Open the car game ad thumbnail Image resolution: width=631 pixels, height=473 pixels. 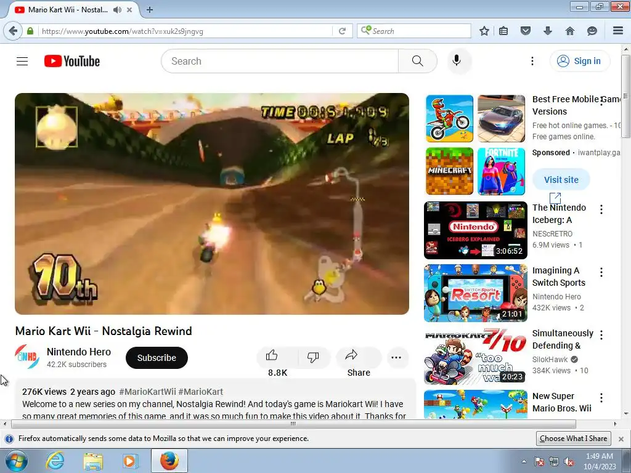coord(501,119)
